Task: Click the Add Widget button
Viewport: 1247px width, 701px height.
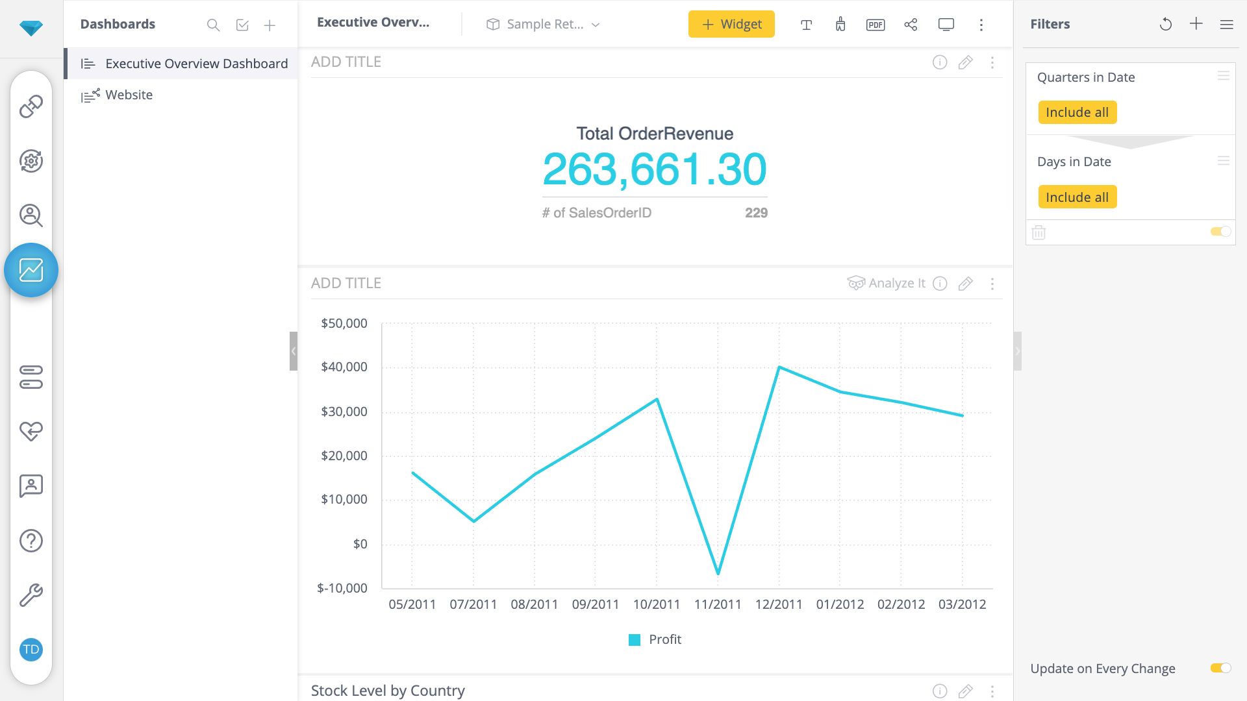Action: tap(732, 23)
